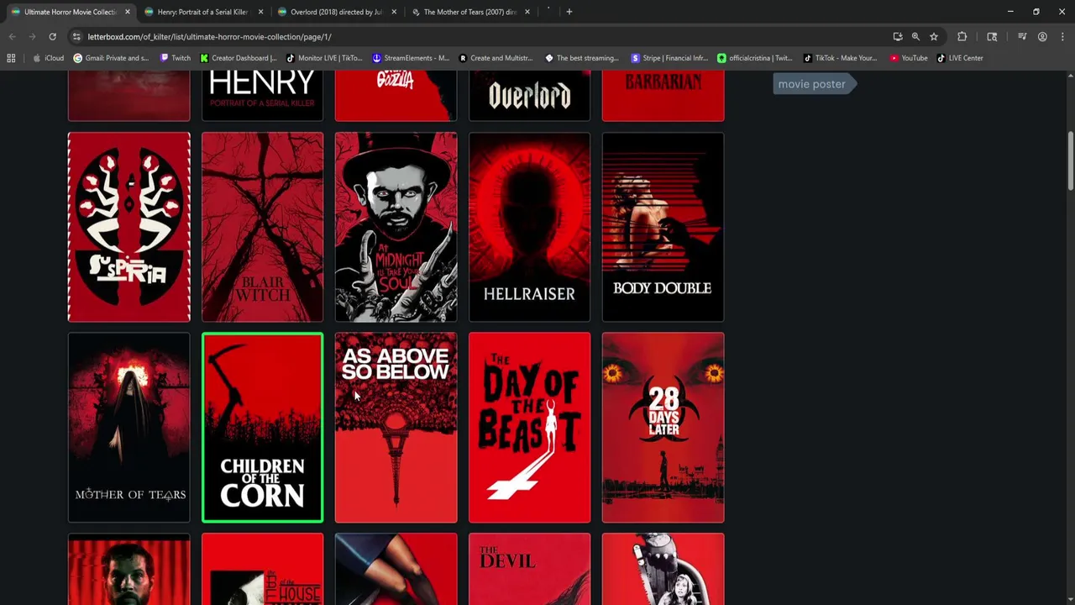1075x605 pixels.
Task: Reload the Letterboxd page
Action: (52, 37)
